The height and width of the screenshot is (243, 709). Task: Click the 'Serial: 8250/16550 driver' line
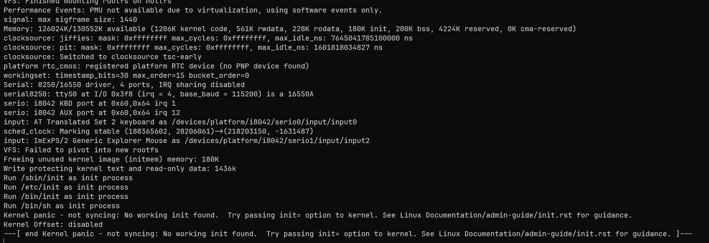124,85
